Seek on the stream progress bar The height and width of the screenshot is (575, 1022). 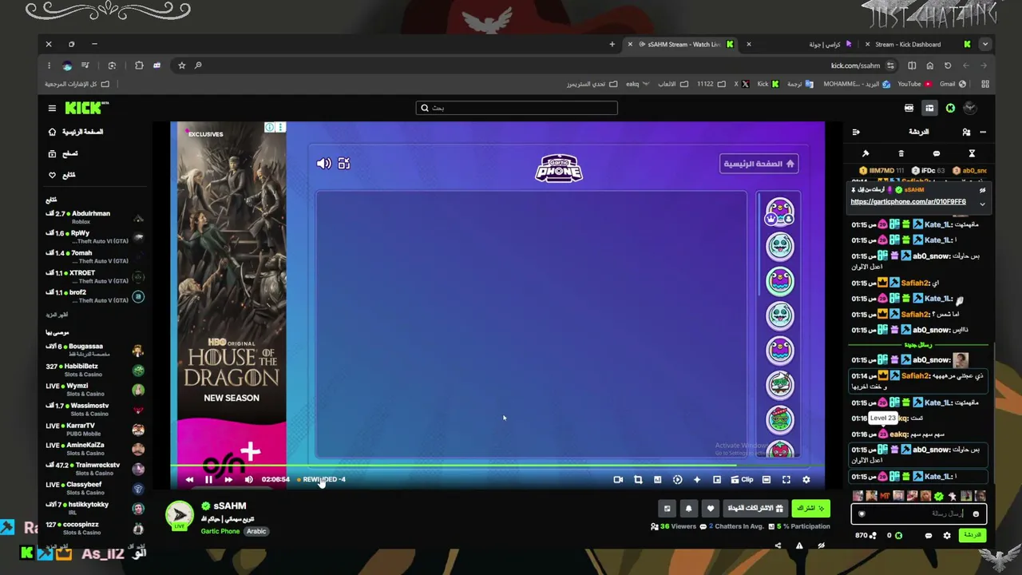pyautogui.click(x=497, y=466)
